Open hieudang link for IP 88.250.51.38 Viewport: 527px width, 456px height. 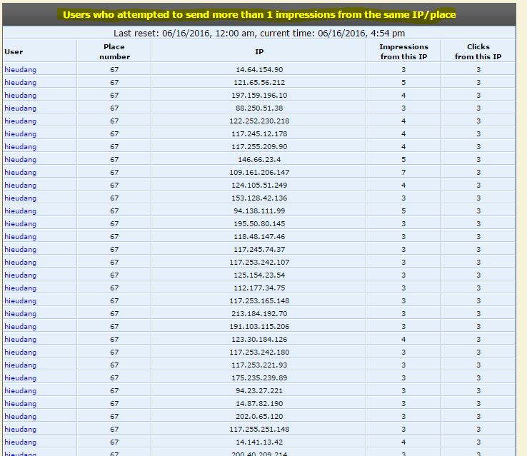pos(20,108)
